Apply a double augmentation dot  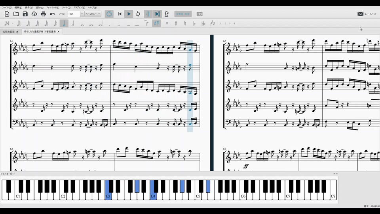tap(118, 25)
